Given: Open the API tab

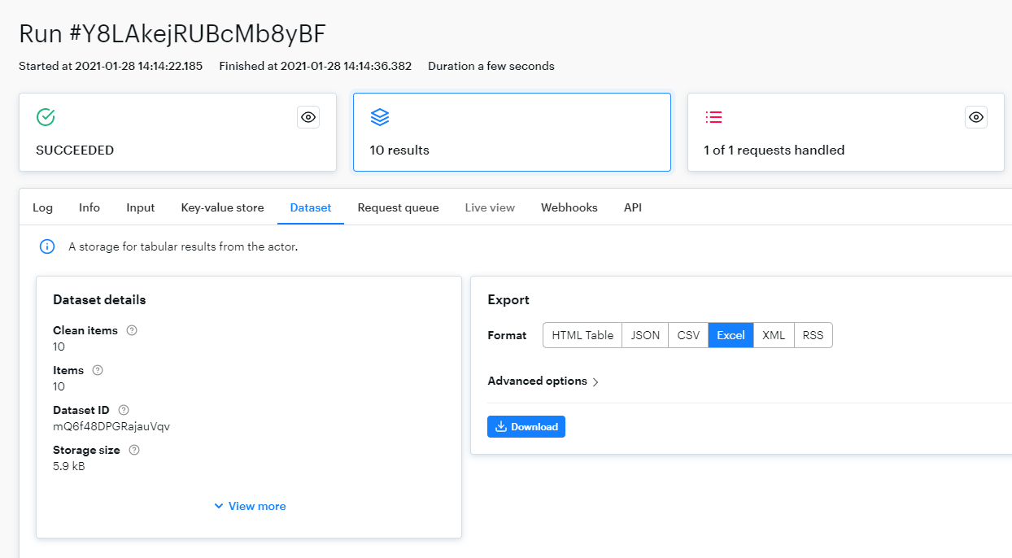Looking at the screenshot, I should pos(633,207).
